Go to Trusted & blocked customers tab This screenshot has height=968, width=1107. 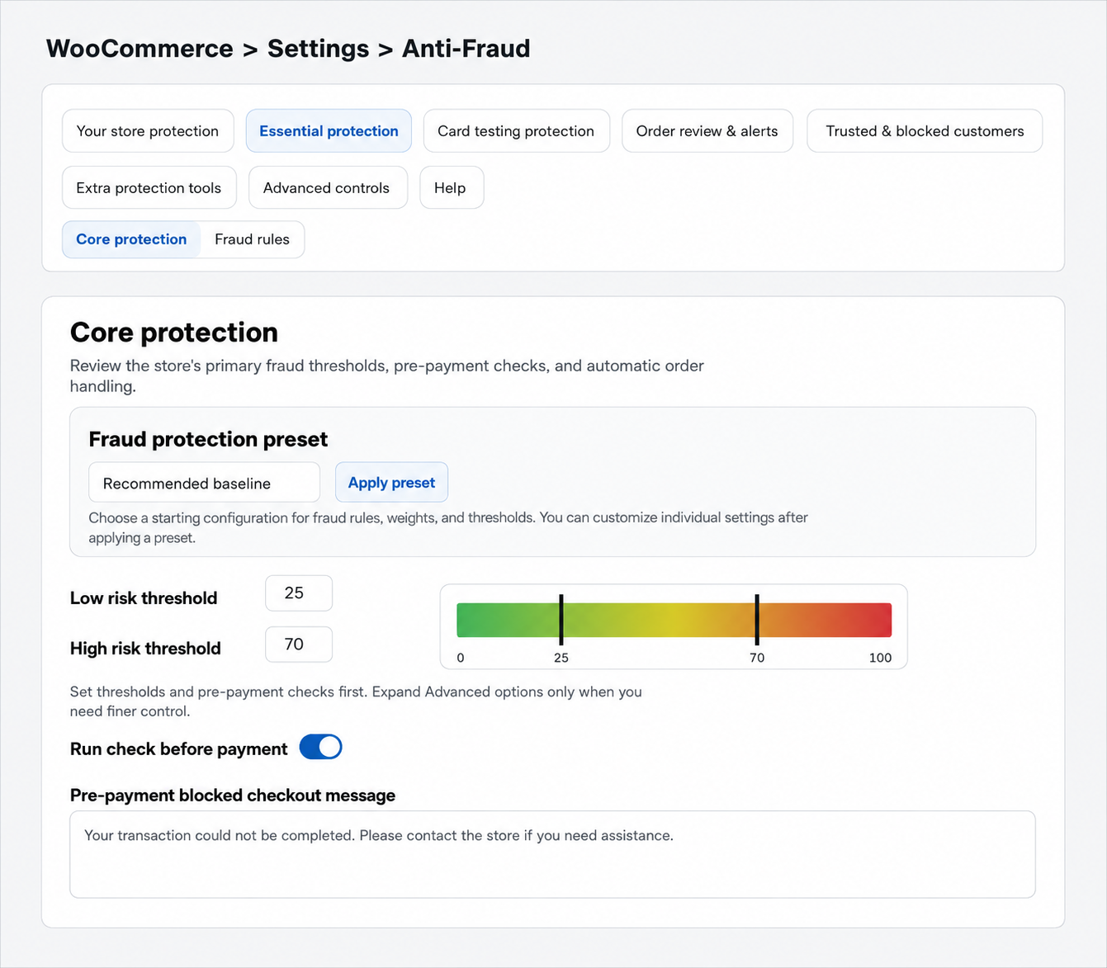pos(925,131)
